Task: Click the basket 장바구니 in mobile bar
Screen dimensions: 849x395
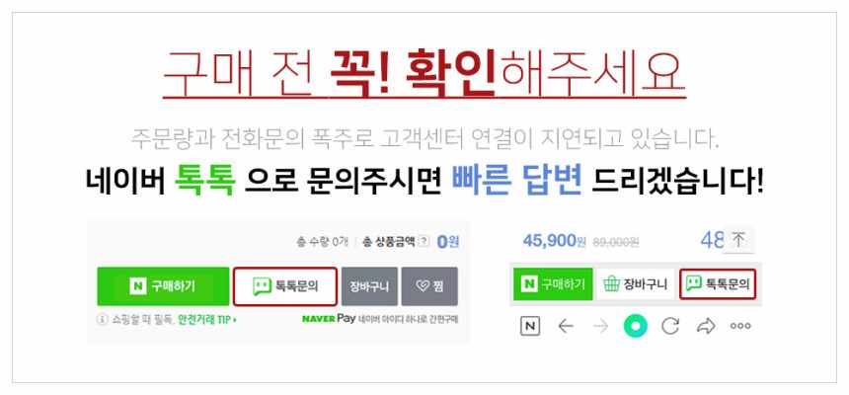Action: pos(635,284)
